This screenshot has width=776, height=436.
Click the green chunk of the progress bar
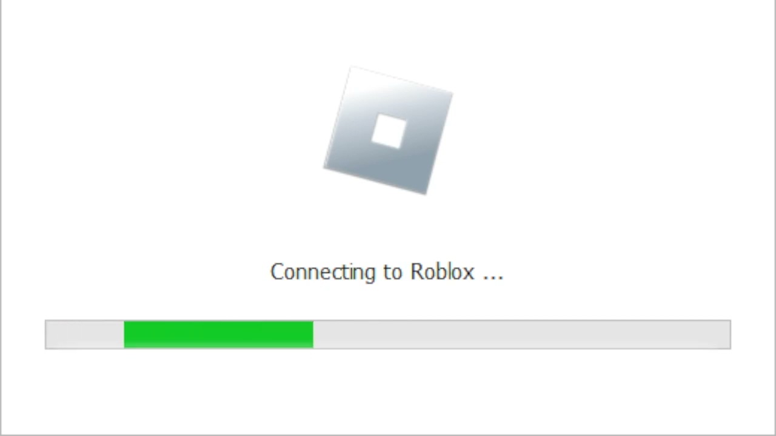pos(218,334)
